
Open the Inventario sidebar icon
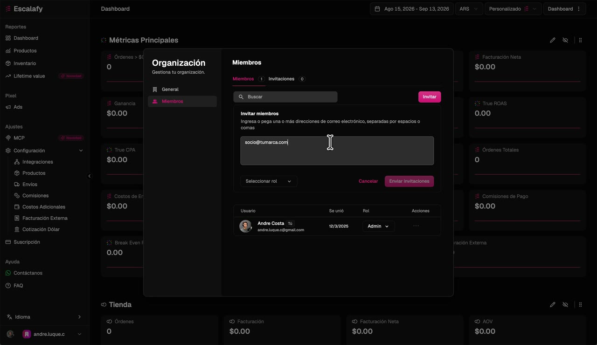8,63
